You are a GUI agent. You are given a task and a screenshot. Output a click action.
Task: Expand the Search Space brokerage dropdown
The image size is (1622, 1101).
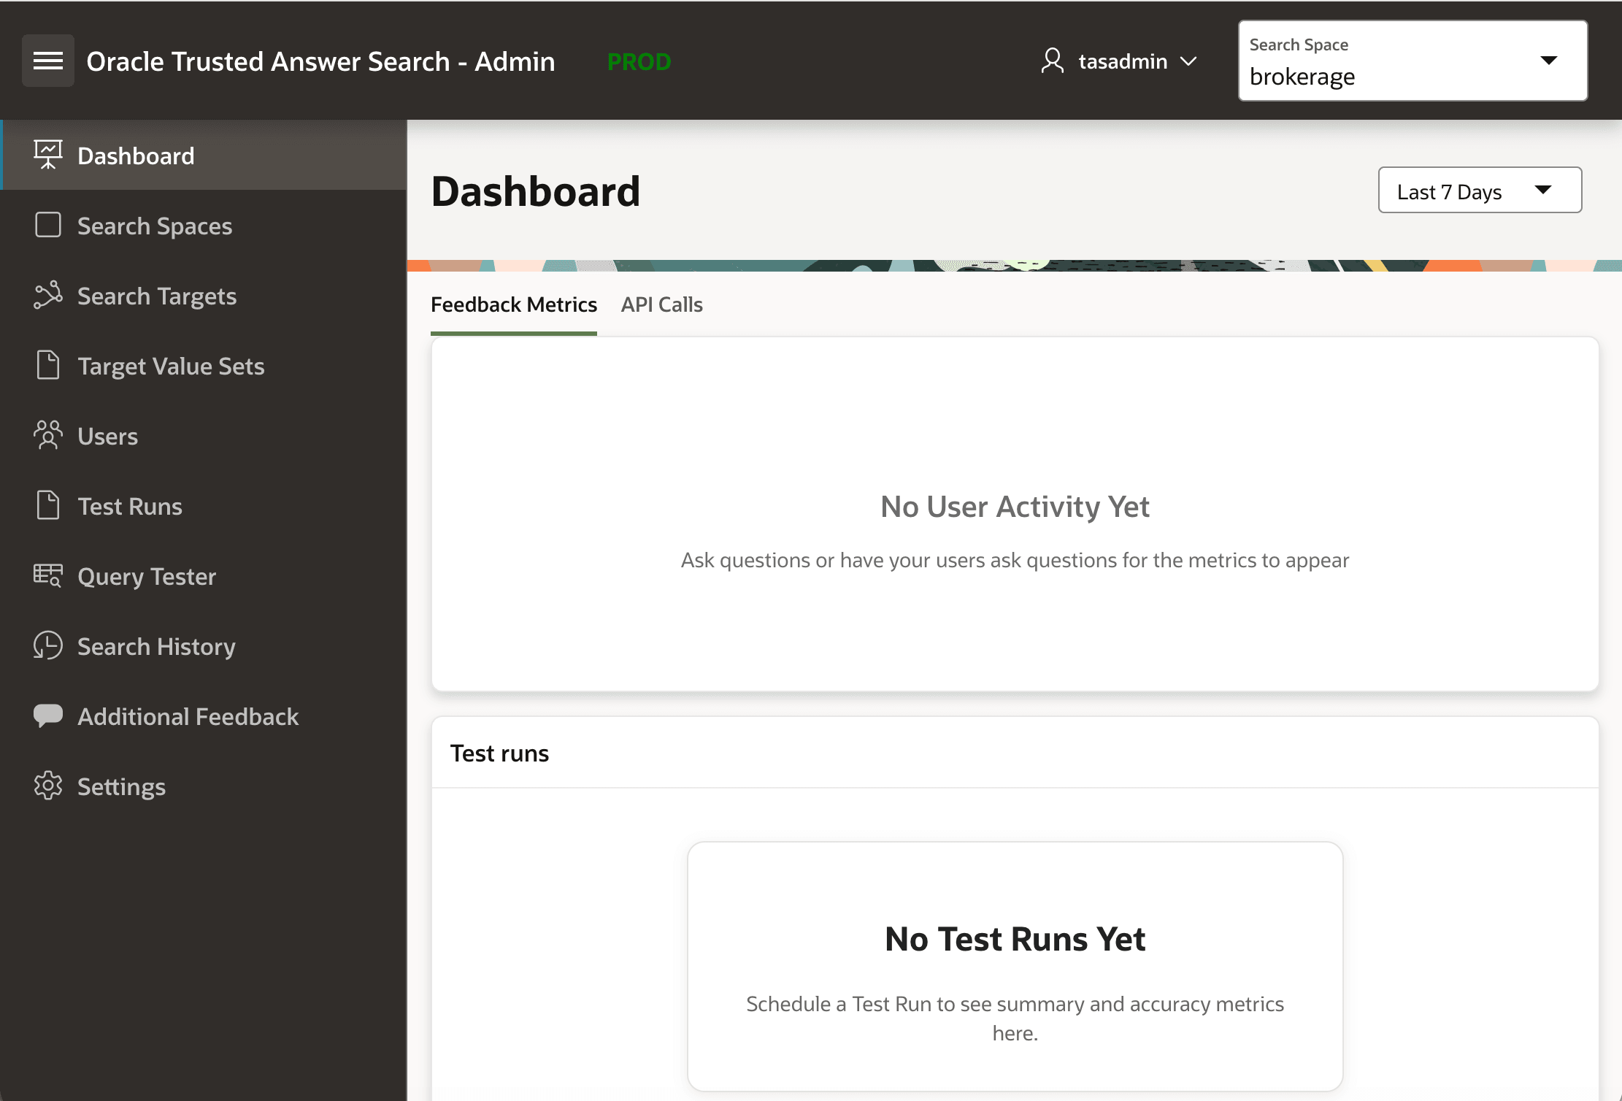pyautogui.click(x=1549, y=61)
